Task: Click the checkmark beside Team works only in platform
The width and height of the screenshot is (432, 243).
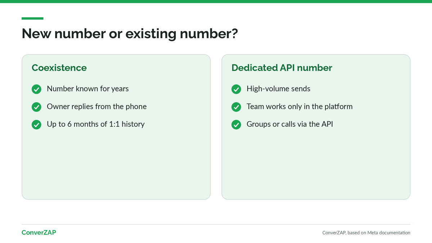Action: 236,107
